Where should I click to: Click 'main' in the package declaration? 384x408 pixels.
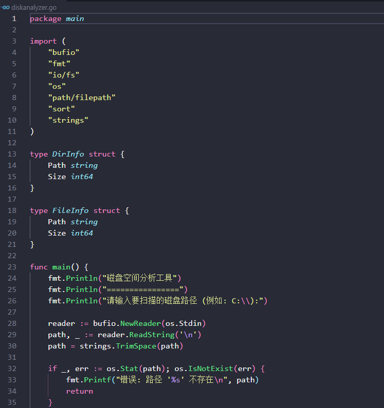(x=75, y=19)
